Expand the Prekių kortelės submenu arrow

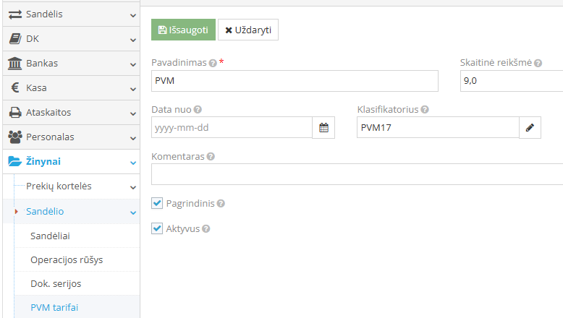[x=133, y=187]
